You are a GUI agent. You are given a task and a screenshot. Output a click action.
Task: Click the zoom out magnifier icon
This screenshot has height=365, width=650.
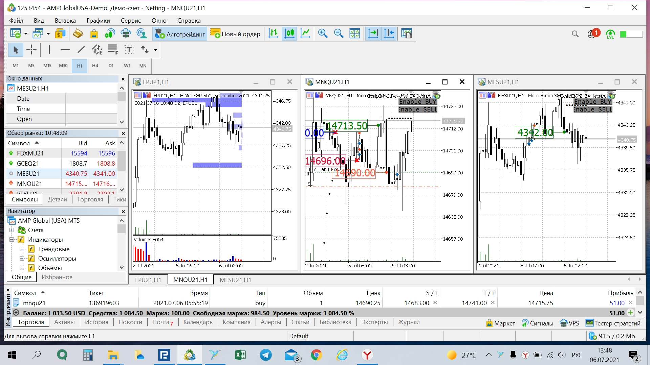click(x=339, y=33)
